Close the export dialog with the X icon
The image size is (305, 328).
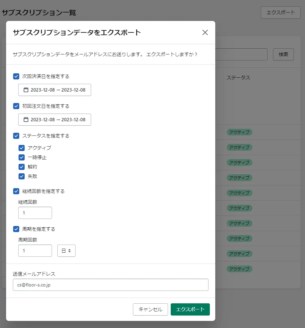point(205,32)
